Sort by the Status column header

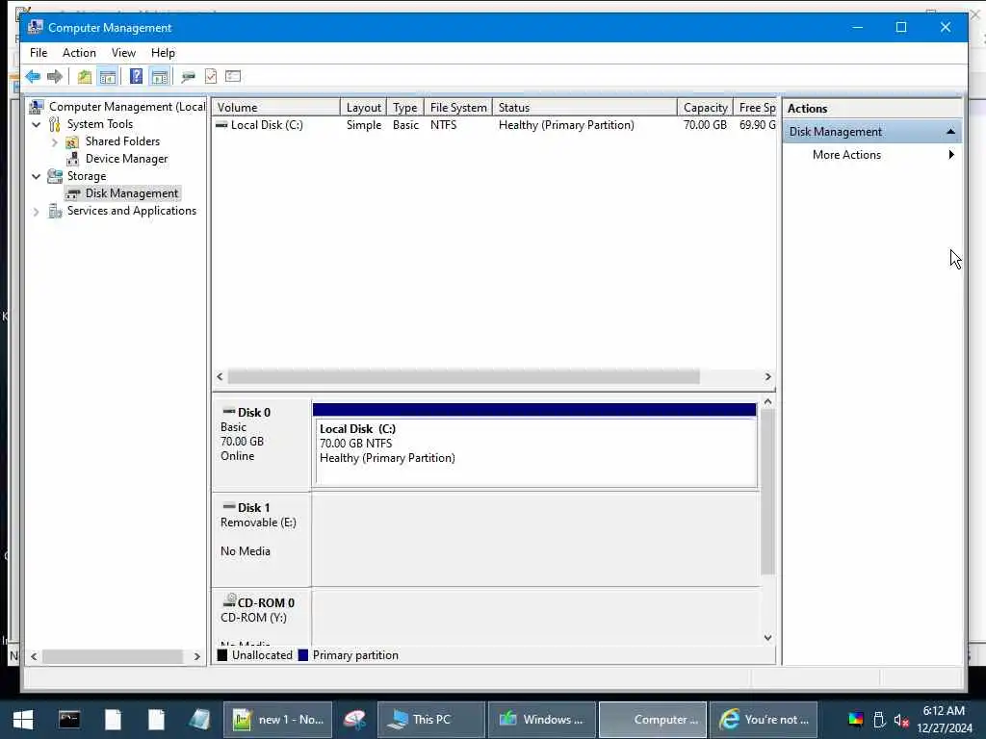584,108
